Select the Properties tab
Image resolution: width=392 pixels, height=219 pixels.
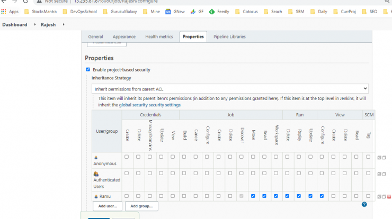pos(193,36)
